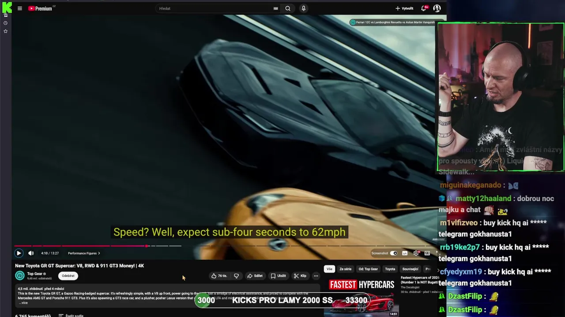Open the star favorites icon in sidebar
This screenshot has width=565, height=317.
[5, 31]
